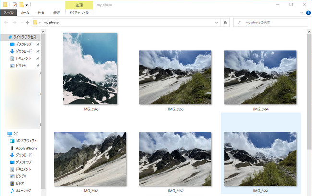Open ダウンロード under PC
This screenshot has height=196, width=312.
pos(24,155)
